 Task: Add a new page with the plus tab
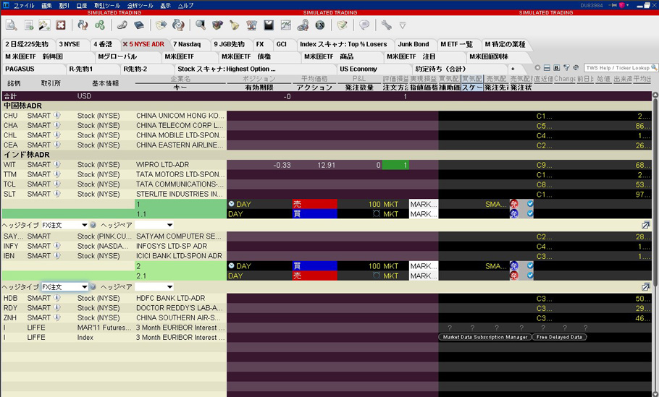512,69
